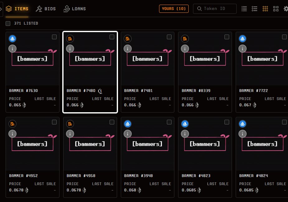Click the BAMMER #4952 title

(23, 176)
